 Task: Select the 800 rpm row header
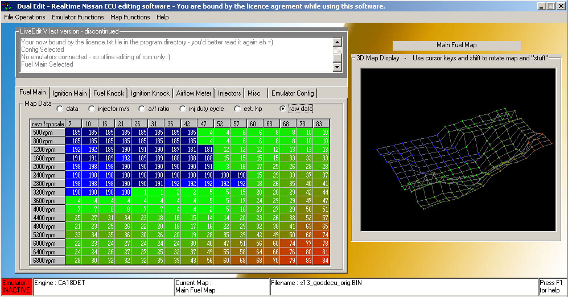[x=48, y=141]
